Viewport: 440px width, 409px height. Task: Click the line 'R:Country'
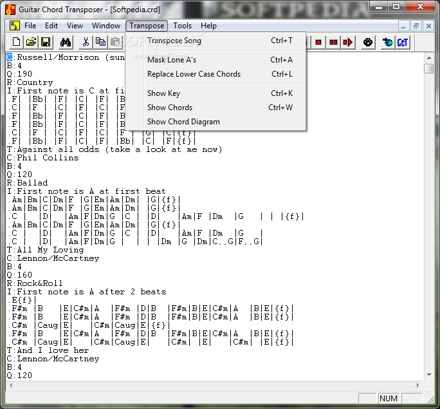[30, 82]
